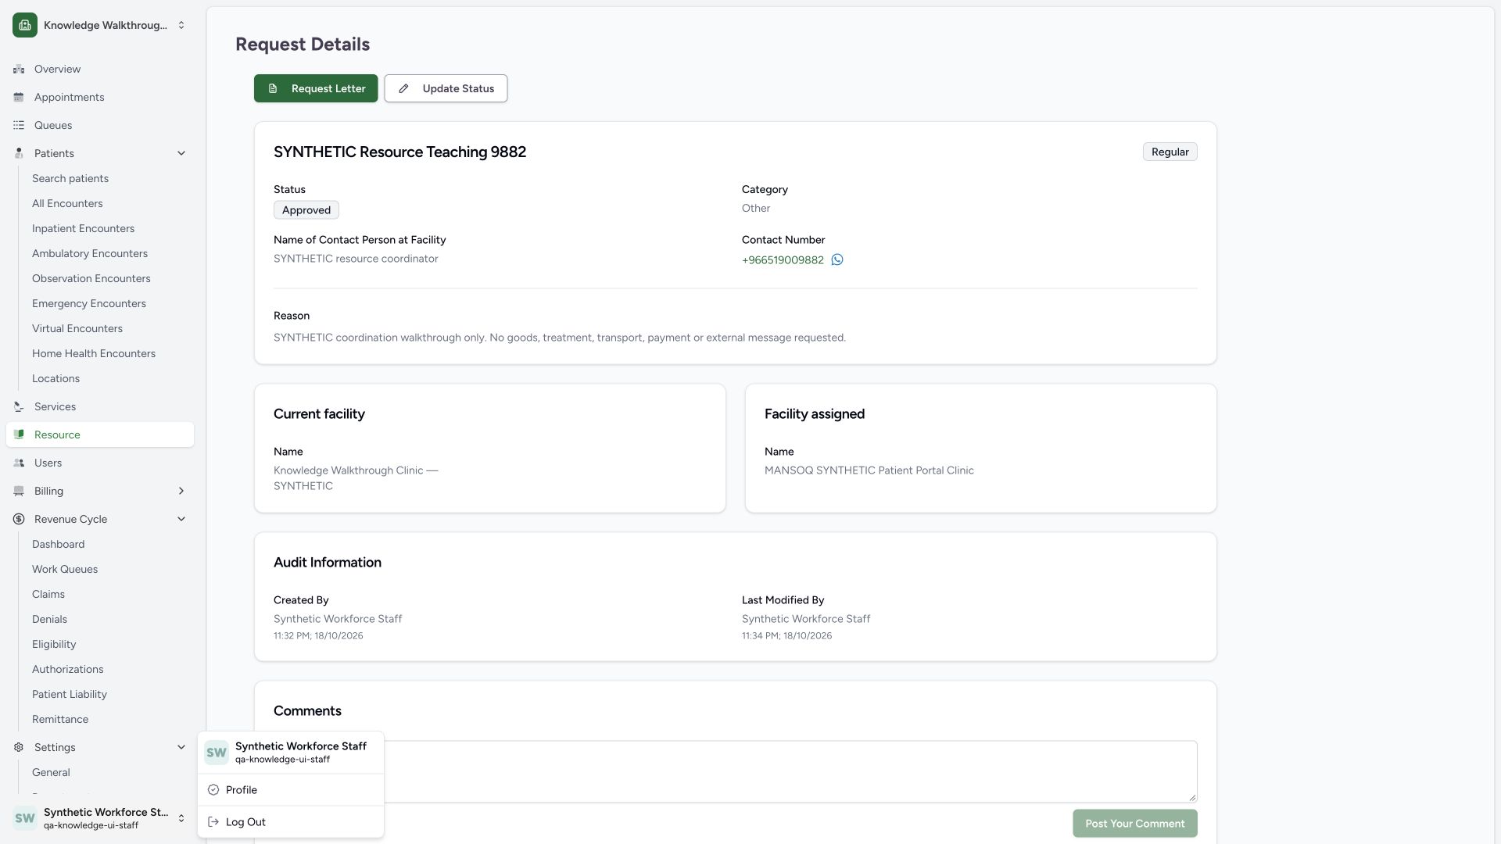Click the Billing icon in sidebar
This screenshot has width=1501, height=844.
click(x=19, y=492)
